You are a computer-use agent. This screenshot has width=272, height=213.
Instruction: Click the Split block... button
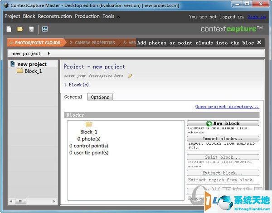point(223,157)
